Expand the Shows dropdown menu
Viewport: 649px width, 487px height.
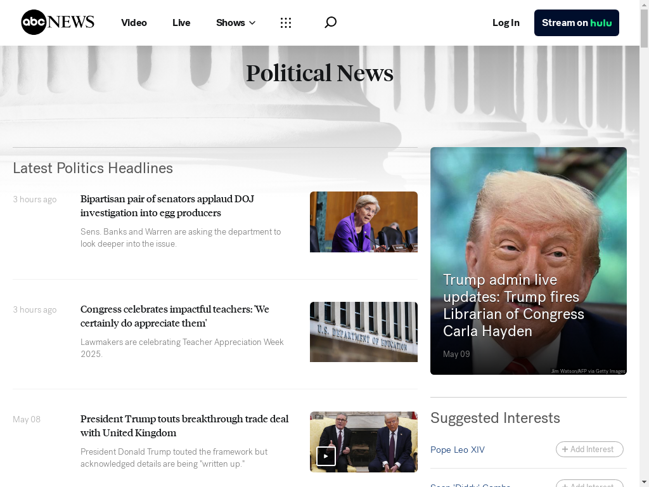pos(236,23)
